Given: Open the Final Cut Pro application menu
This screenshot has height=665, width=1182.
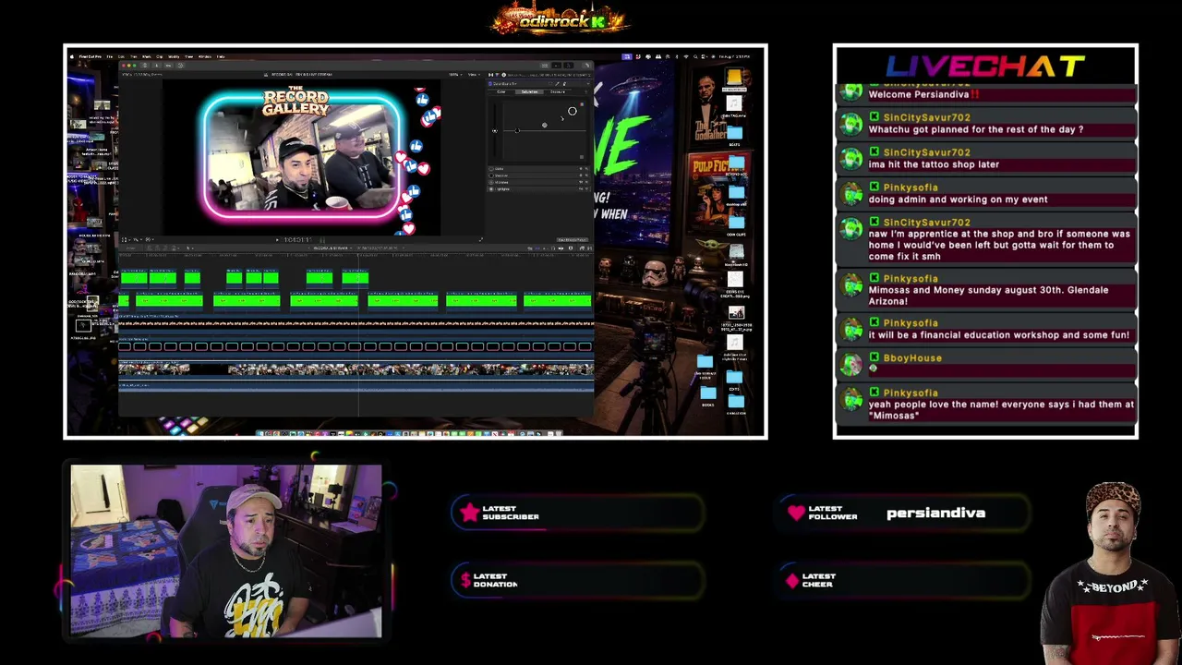Looking at the screenshot, I should click(90, 56).
